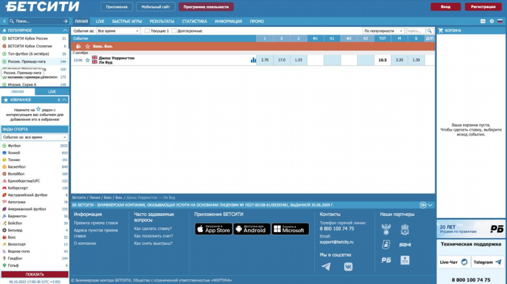Click the РБ partner logo in footer

coord(386,260)
